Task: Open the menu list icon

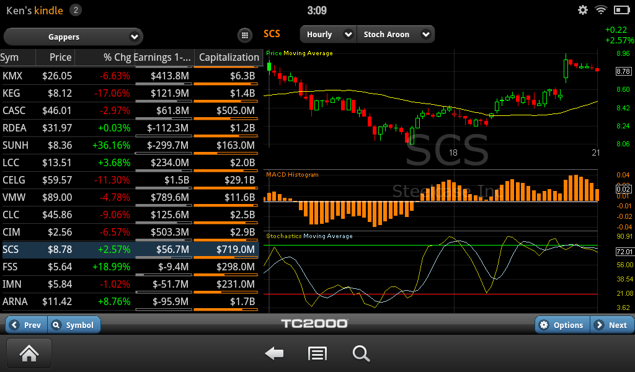Action: 317,353
